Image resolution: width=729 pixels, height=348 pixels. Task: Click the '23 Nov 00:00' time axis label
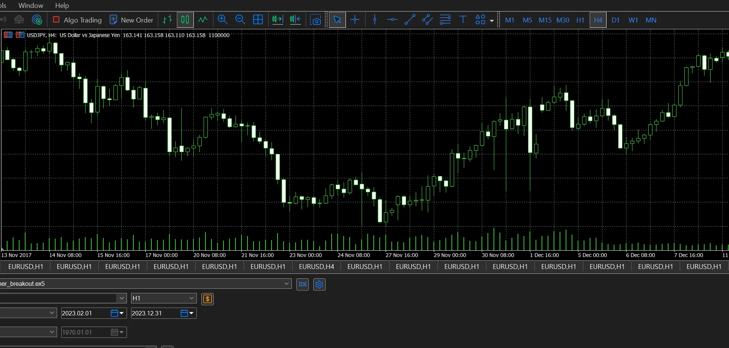[306, 255]
